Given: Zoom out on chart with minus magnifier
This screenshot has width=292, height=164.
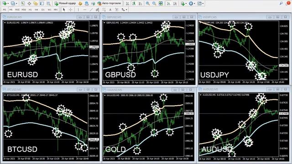Looking at the screenshot, I should [x=154, y=3].
